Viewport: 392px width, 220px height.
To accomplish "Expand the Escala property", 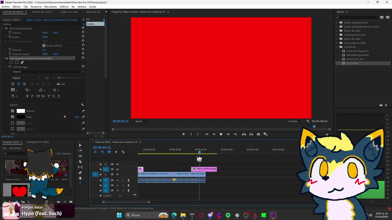I will point(6,37).
